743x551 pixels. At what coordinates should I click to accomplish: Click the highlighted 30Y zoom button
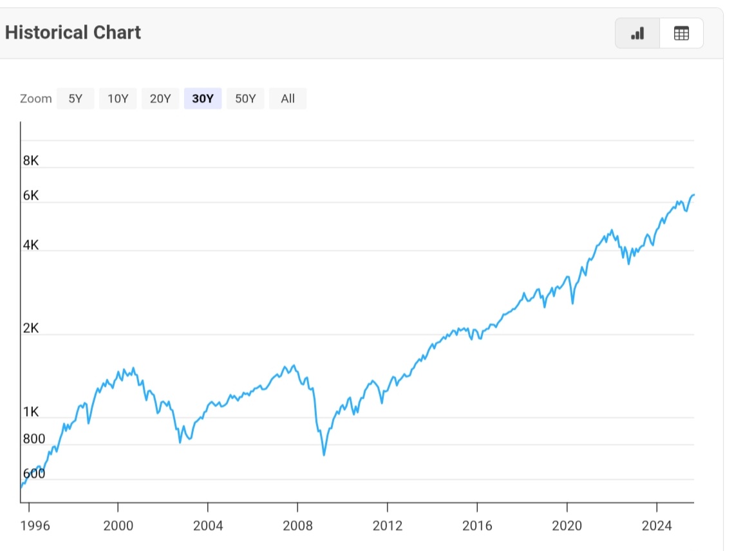(203, 98)
